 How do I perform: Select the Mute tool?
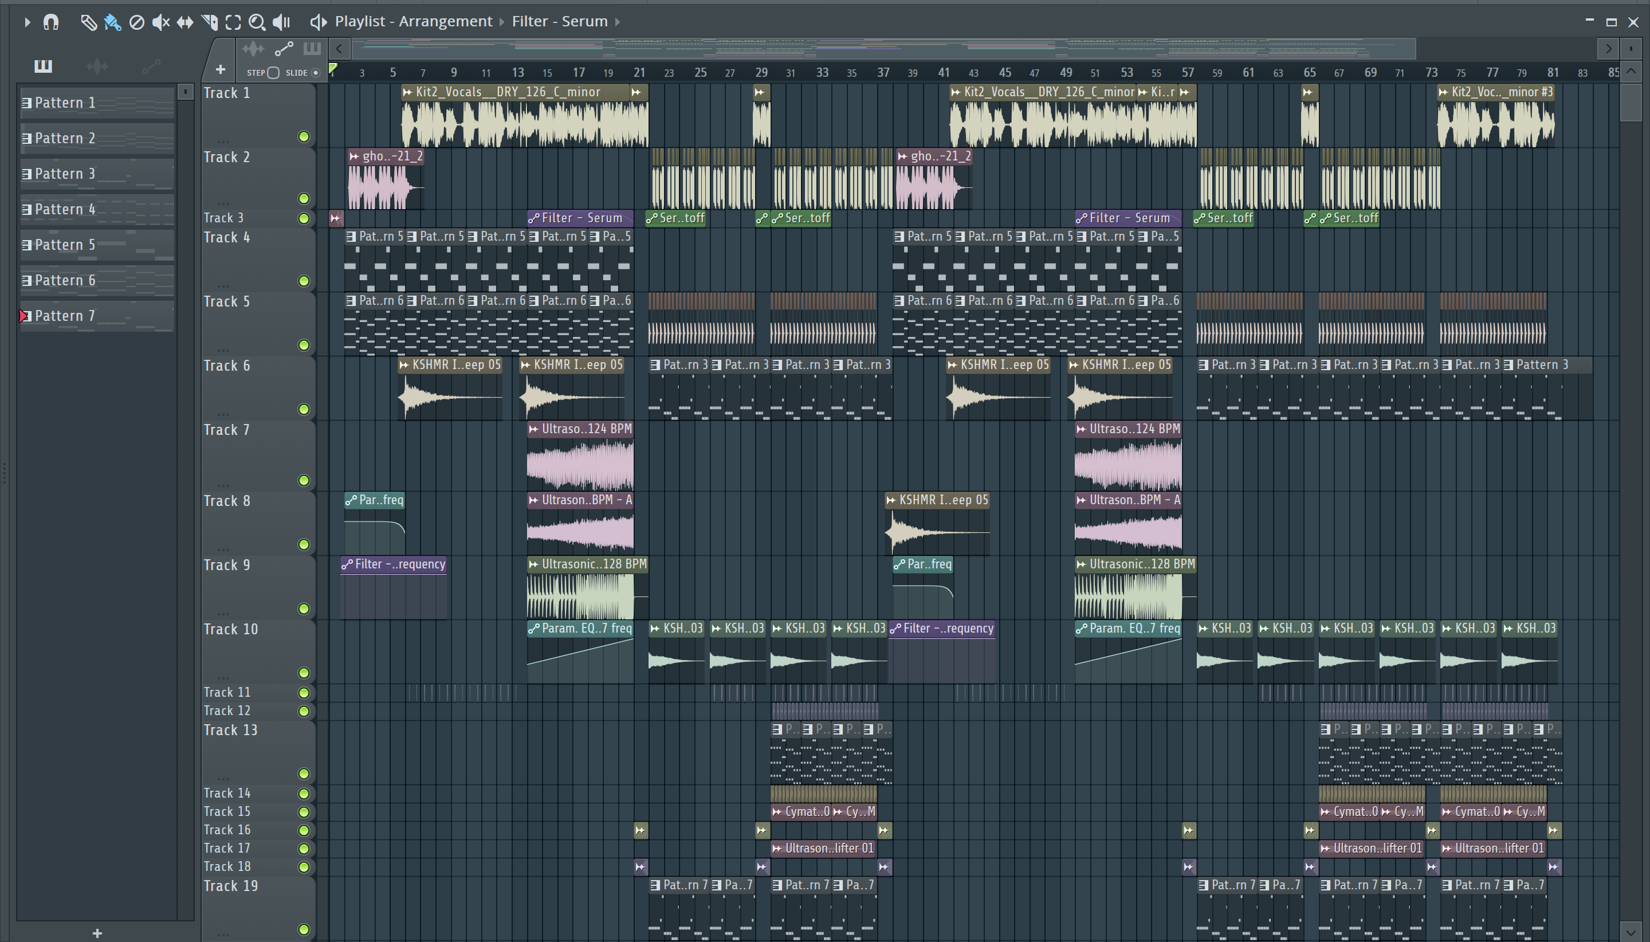pos(160,22)
